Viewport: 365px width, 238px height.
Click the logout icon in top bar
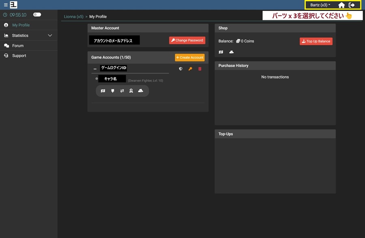click(x=352, y=5)
